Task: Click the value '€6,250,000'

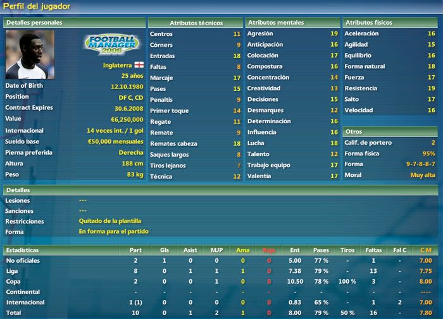Action: click(127, 119)
